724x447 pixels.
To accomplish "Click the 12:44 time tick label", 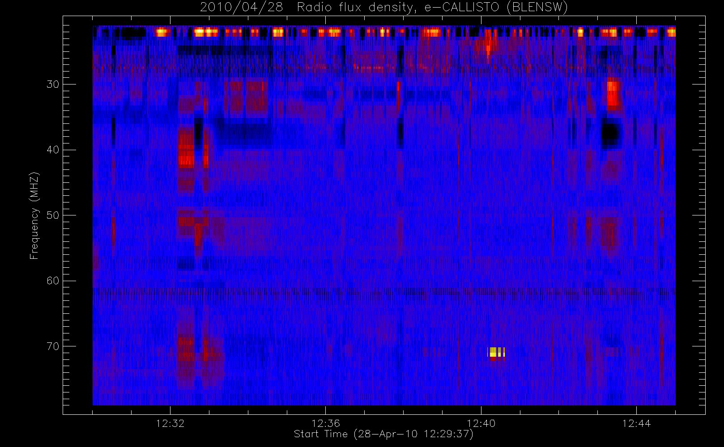I will (x=636, y=423).
